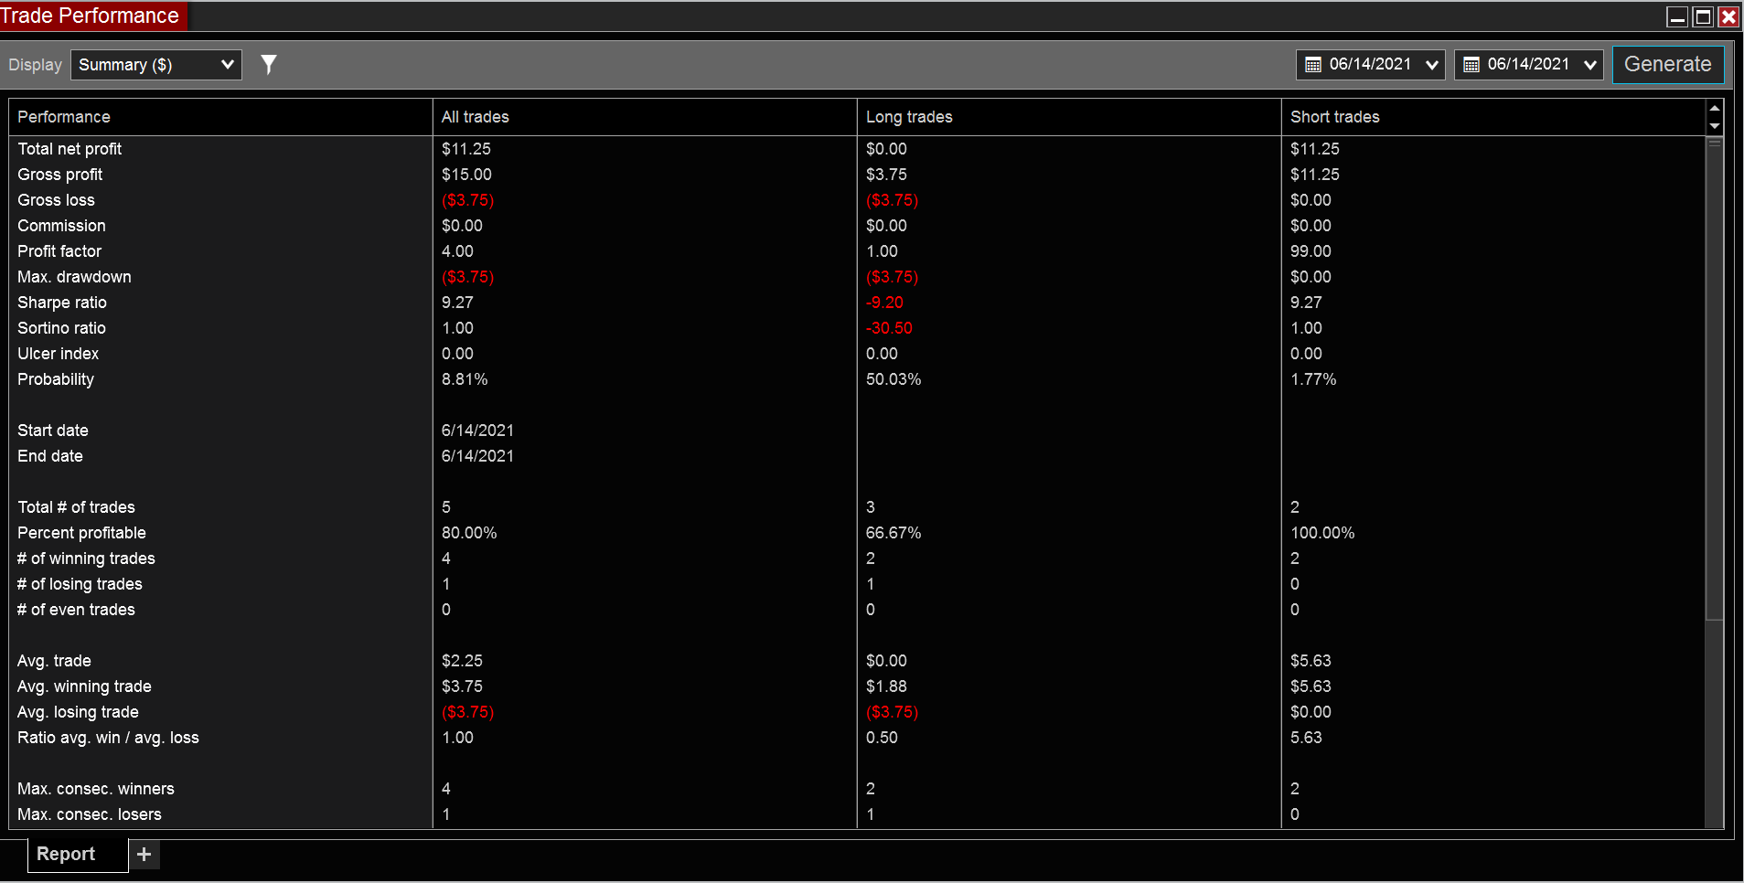
Task: Select the # of winning trades label
Action: (86, 559)
